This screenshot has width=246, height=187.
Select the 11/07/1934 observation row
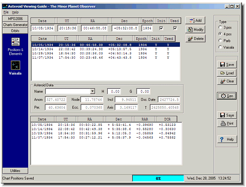[106, 58]
